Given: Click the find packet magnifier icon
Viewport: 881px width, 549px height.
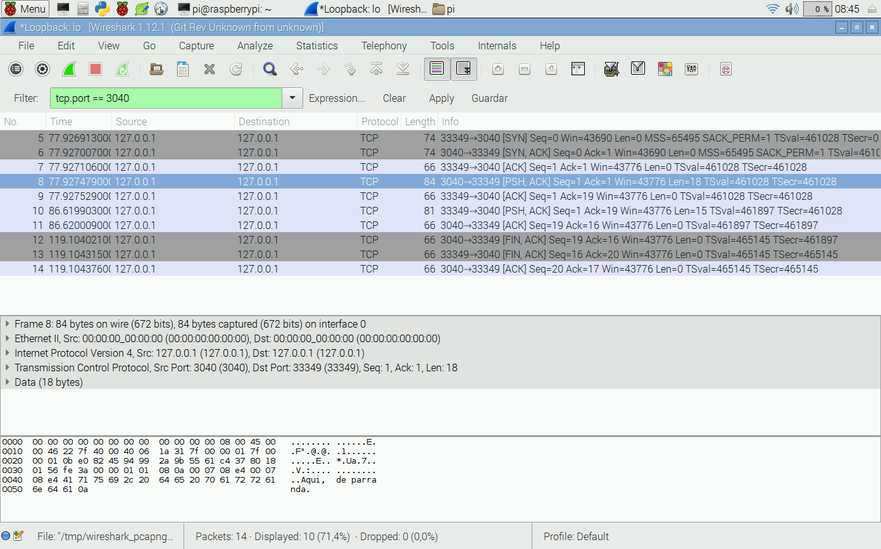Looking at the screenshot, I should click(270, 69).
